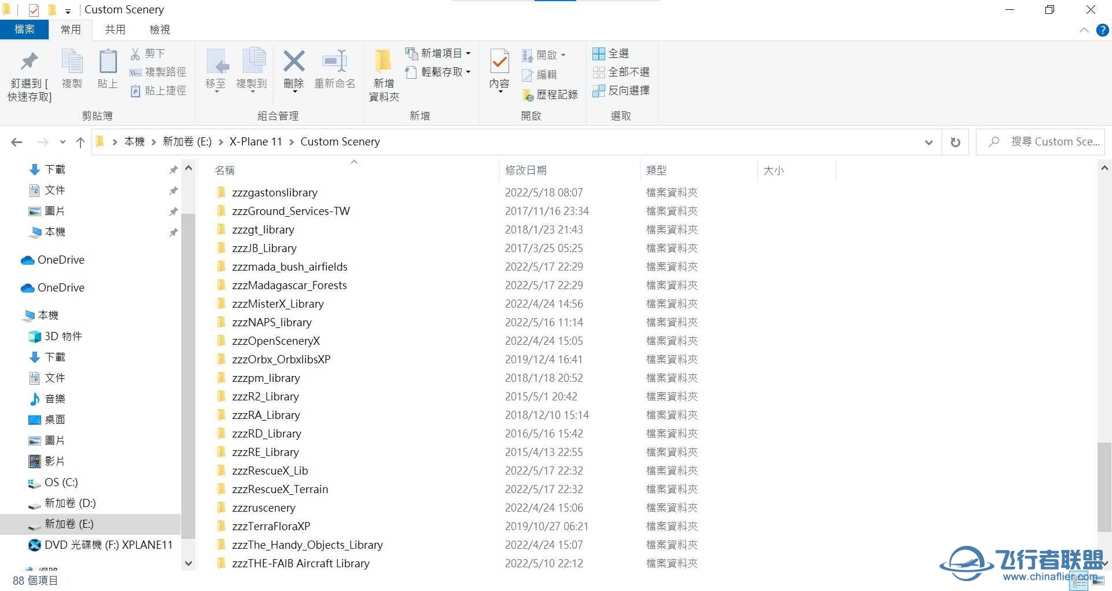Clear selection with 全部不選

click(621, 72)
